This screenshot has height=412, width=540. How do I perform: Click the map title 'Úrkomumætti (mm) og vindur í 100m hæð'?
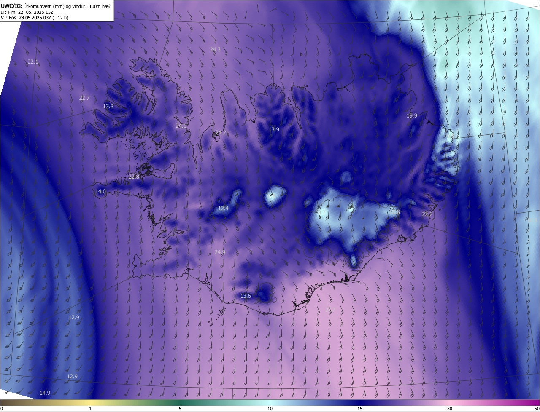(67, 5)
